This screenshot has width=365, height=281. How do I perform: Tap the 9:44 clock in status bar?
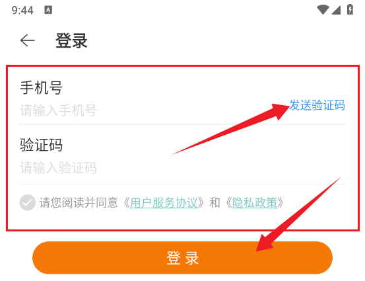tap(22, 11)
